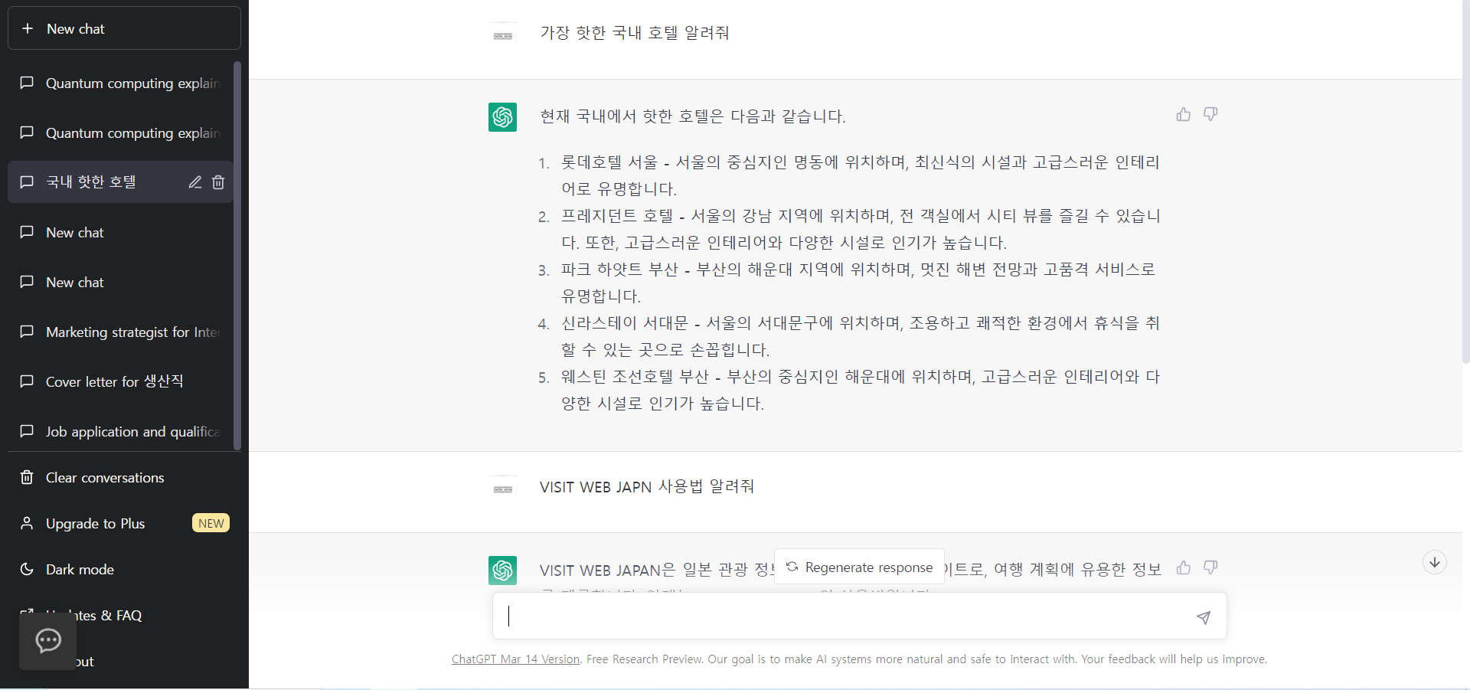This screenshot has width=1470, height=690.
Task: Click chat icon beside Cover letter conversation
Action: click(x=27, y=381)
